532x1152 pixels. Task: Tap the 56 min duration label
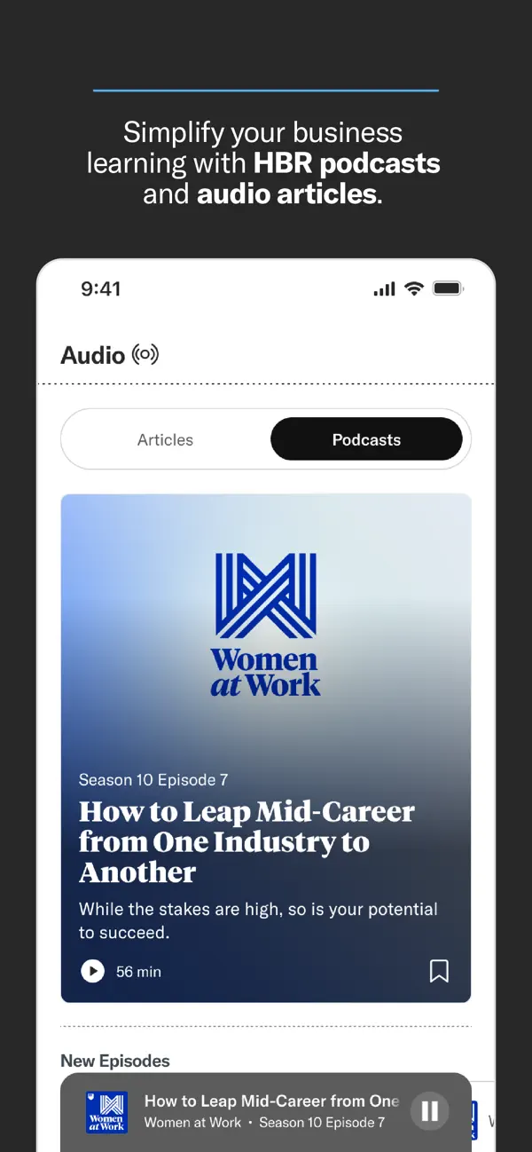(138, 972)
